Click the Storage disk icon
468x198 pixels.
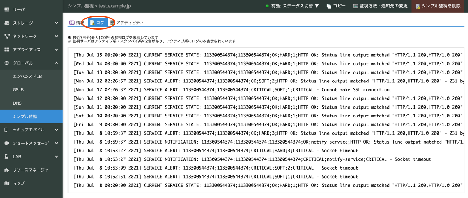tap(7, 23)
